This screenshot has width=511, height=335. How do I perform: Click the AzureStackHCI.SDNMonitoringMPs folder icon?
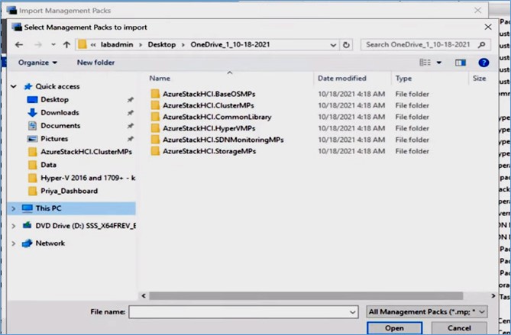(x=155, y=140)
